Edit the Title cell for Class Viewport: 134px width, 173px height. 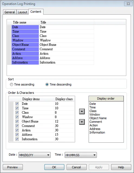66,36
